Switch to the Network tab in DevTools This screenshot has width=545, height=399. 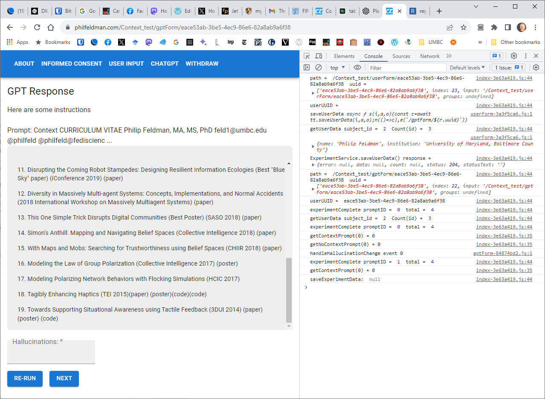click(429, 56)
